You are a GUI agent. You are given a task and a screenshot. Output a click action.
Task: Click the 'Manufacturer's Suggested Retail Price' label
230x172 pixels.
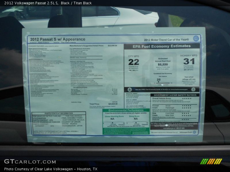pos(87,46)
